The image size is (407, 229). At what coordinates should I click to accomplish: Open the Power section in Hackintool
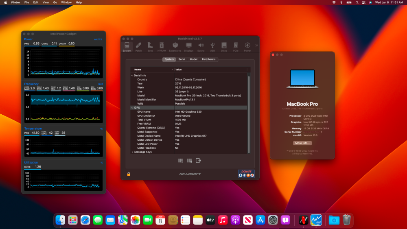point(247,47)
